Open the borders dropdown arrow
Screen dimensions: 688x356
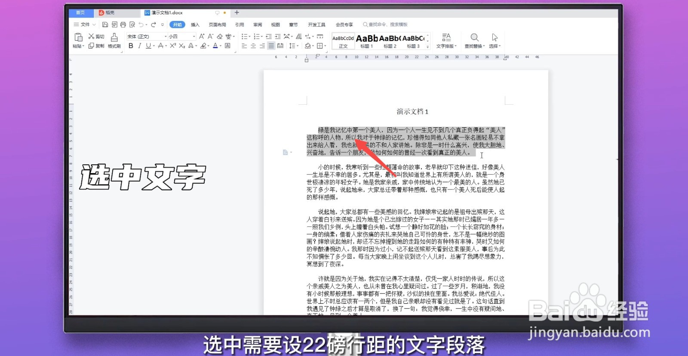[325, 46]
